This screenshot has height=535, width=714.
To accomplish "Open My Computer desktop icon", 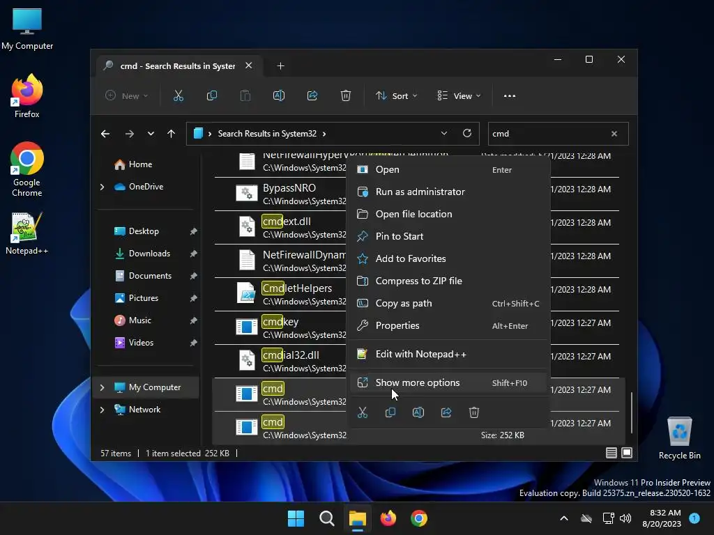I will click(27, 28).
